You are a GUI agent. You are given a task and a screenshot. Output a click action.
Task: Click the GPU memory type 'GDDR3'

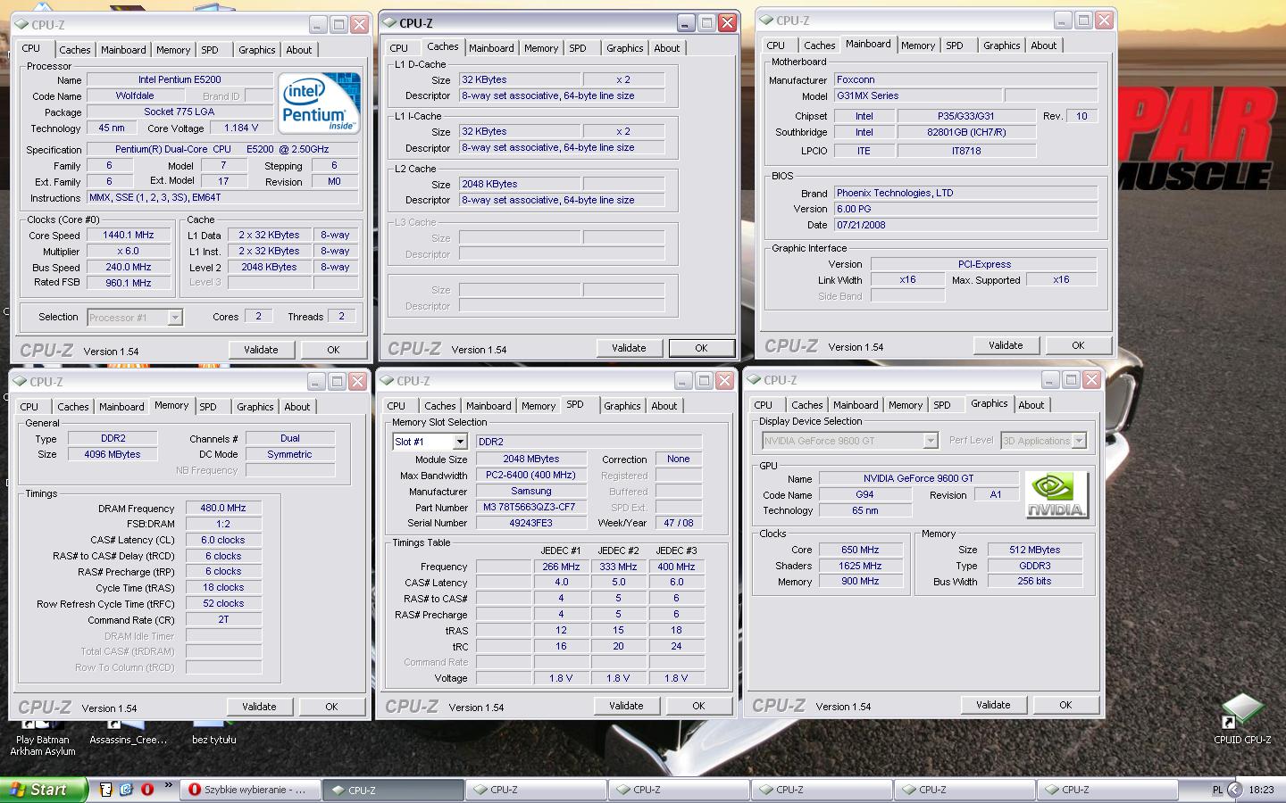[1035, 566]
